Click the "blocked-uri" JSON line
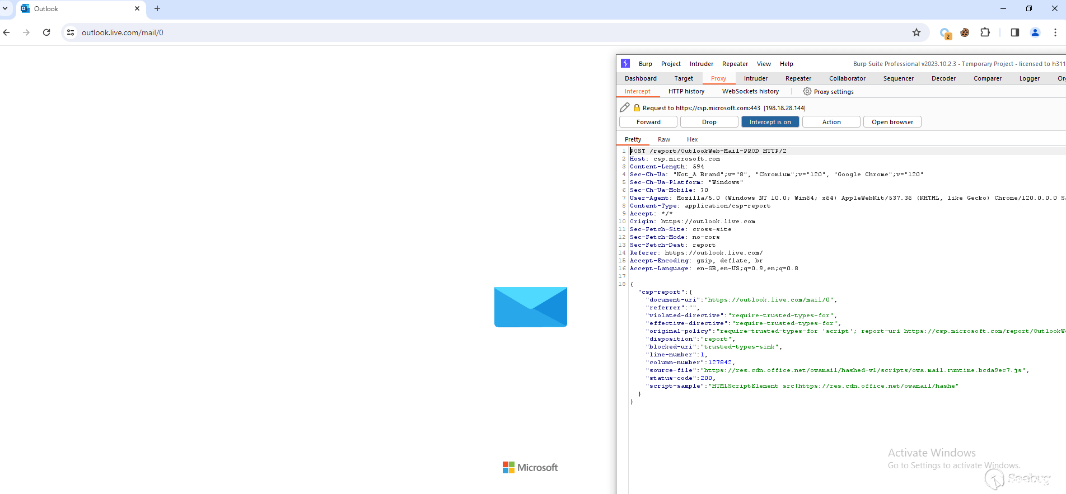Screen dimensions: 1066x494 pyautogui.click(x=714, y=347)
